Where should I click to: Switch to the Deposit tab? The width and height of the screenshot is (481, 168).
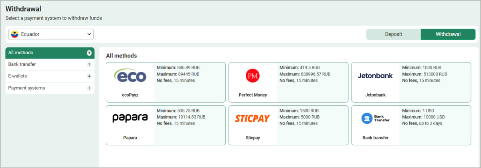393,34
